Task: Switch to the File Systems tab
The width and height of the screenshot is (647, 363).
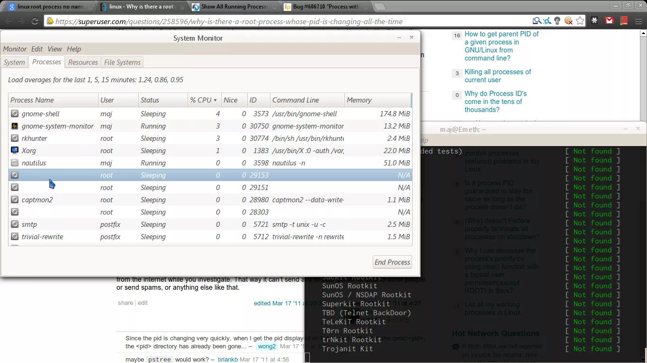Action: [122, 62]
